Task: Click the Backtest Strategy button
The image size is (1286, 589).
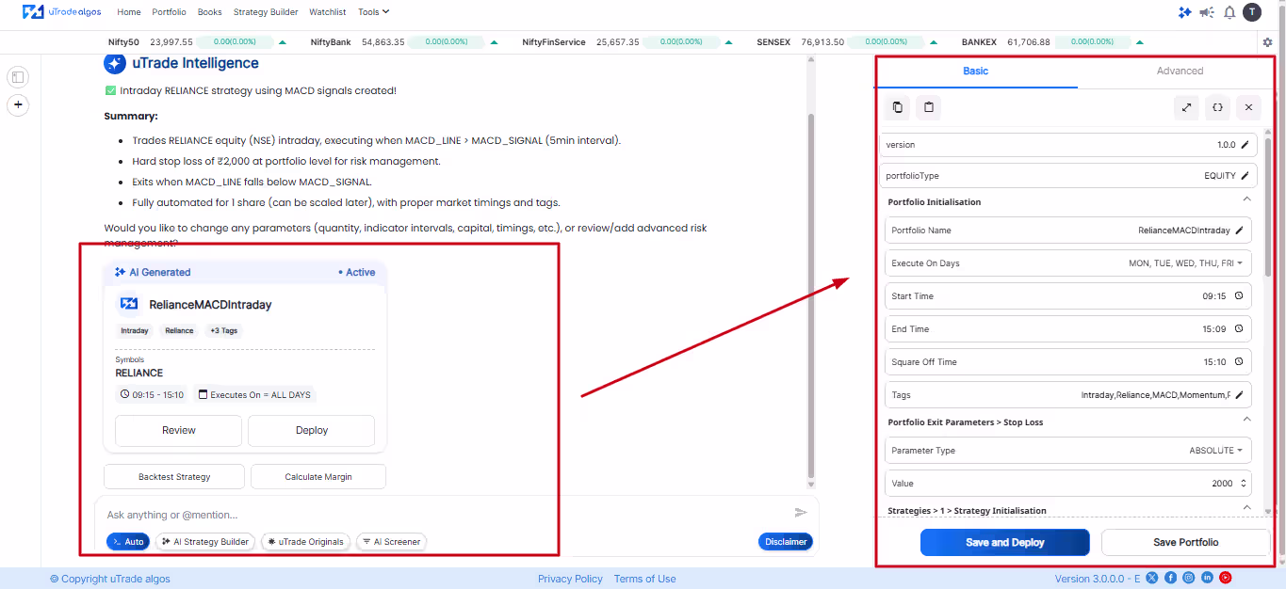Action: click(174, 477)
